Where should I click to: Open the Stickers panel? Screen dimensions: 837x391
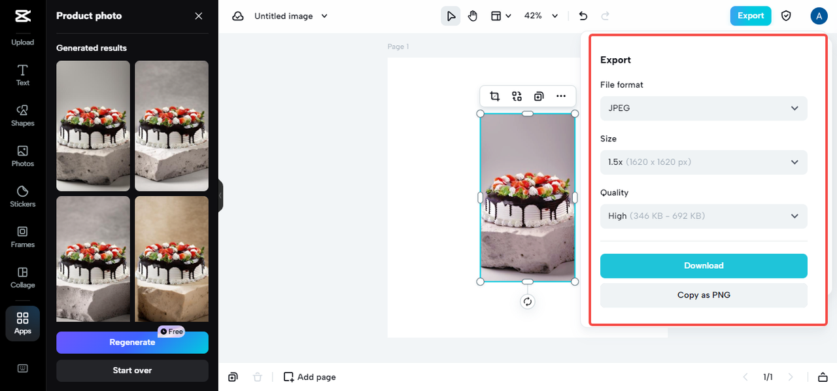point(22,197)
